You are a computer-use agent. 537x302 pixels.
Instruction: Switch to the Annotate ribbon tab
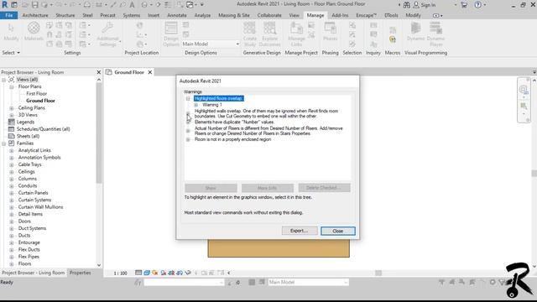177,15
